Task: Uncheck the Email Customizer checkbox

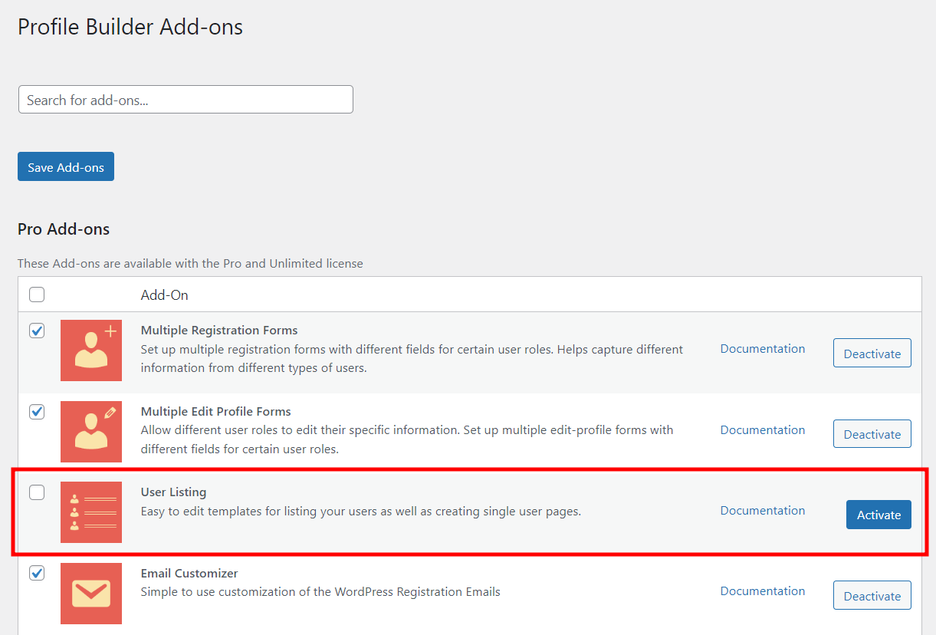Action: click(37, 573)
